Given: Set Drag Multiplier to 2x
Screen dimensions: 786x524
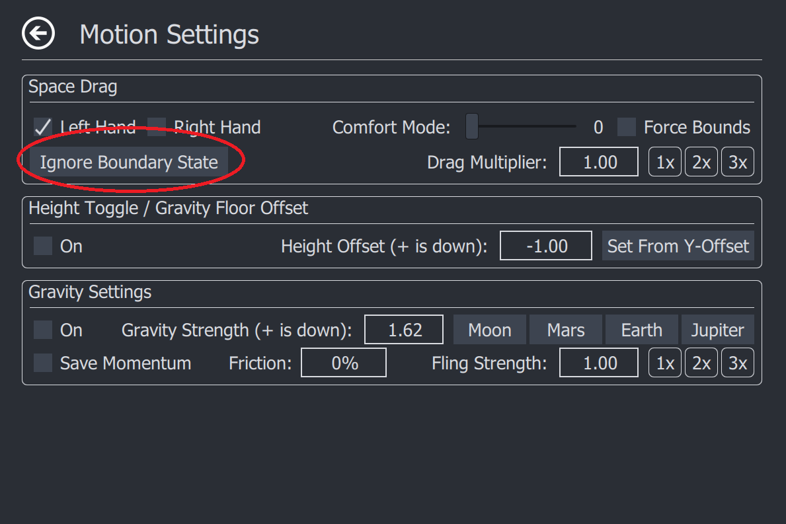Looking at the screenshot, I should pyautogui.click(x=701, y=162).
